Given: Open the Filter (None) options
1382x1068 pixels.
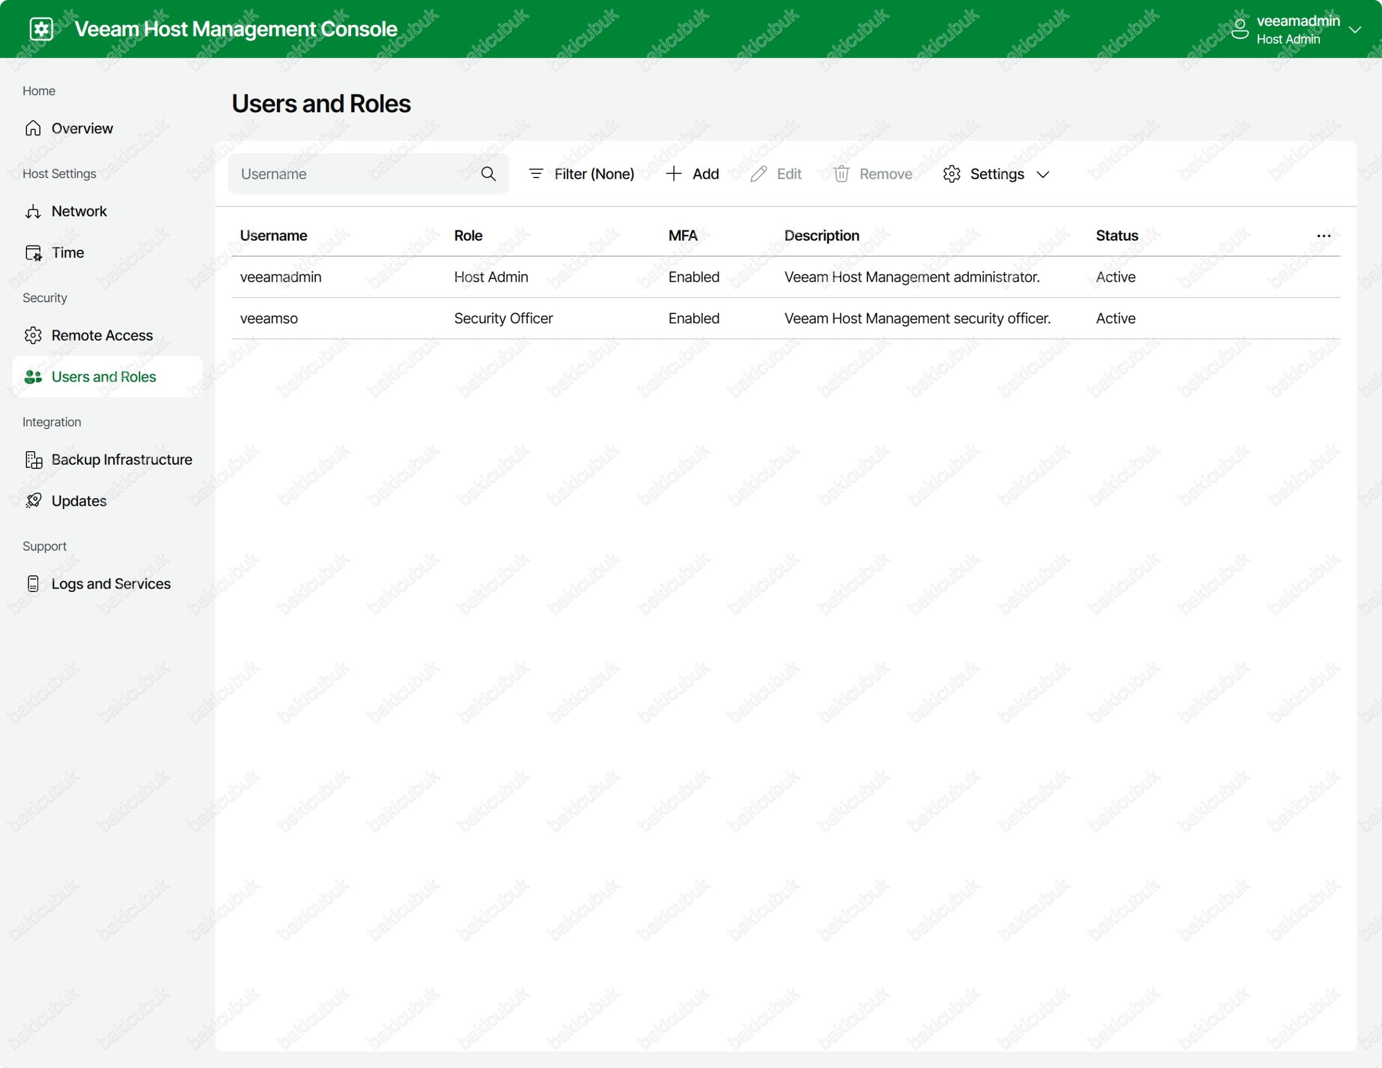Looking at the screenshot, I should coord(581,174).
